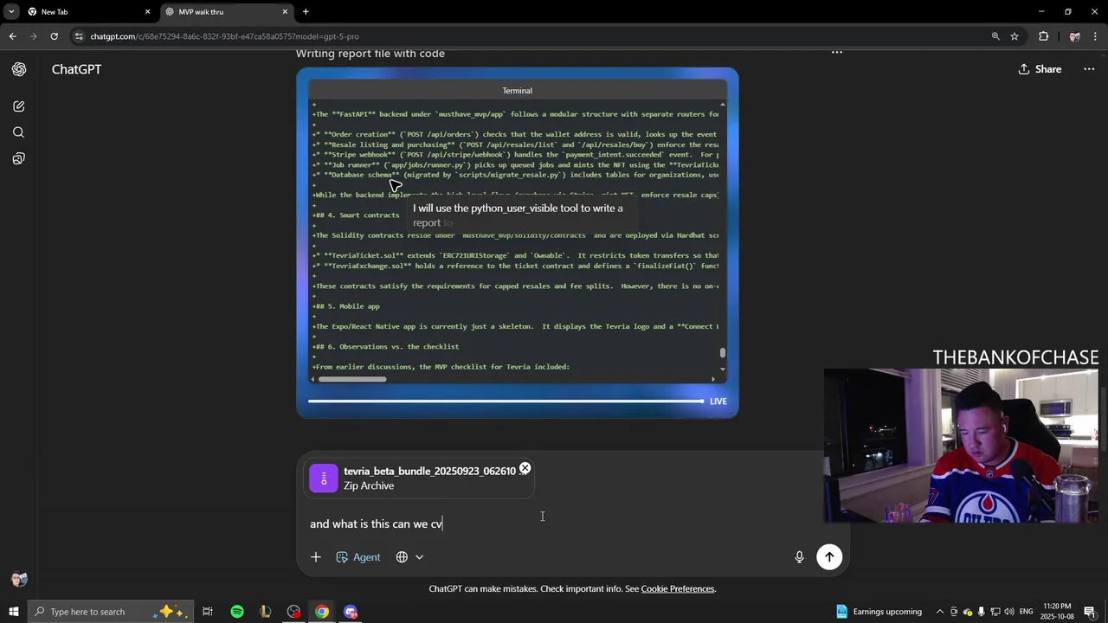Image resolution: width=1108 pixels, height=623 pixels.
Task: Open the ChatGPT logo sidebar icon
Action: [x=19, y=69]
